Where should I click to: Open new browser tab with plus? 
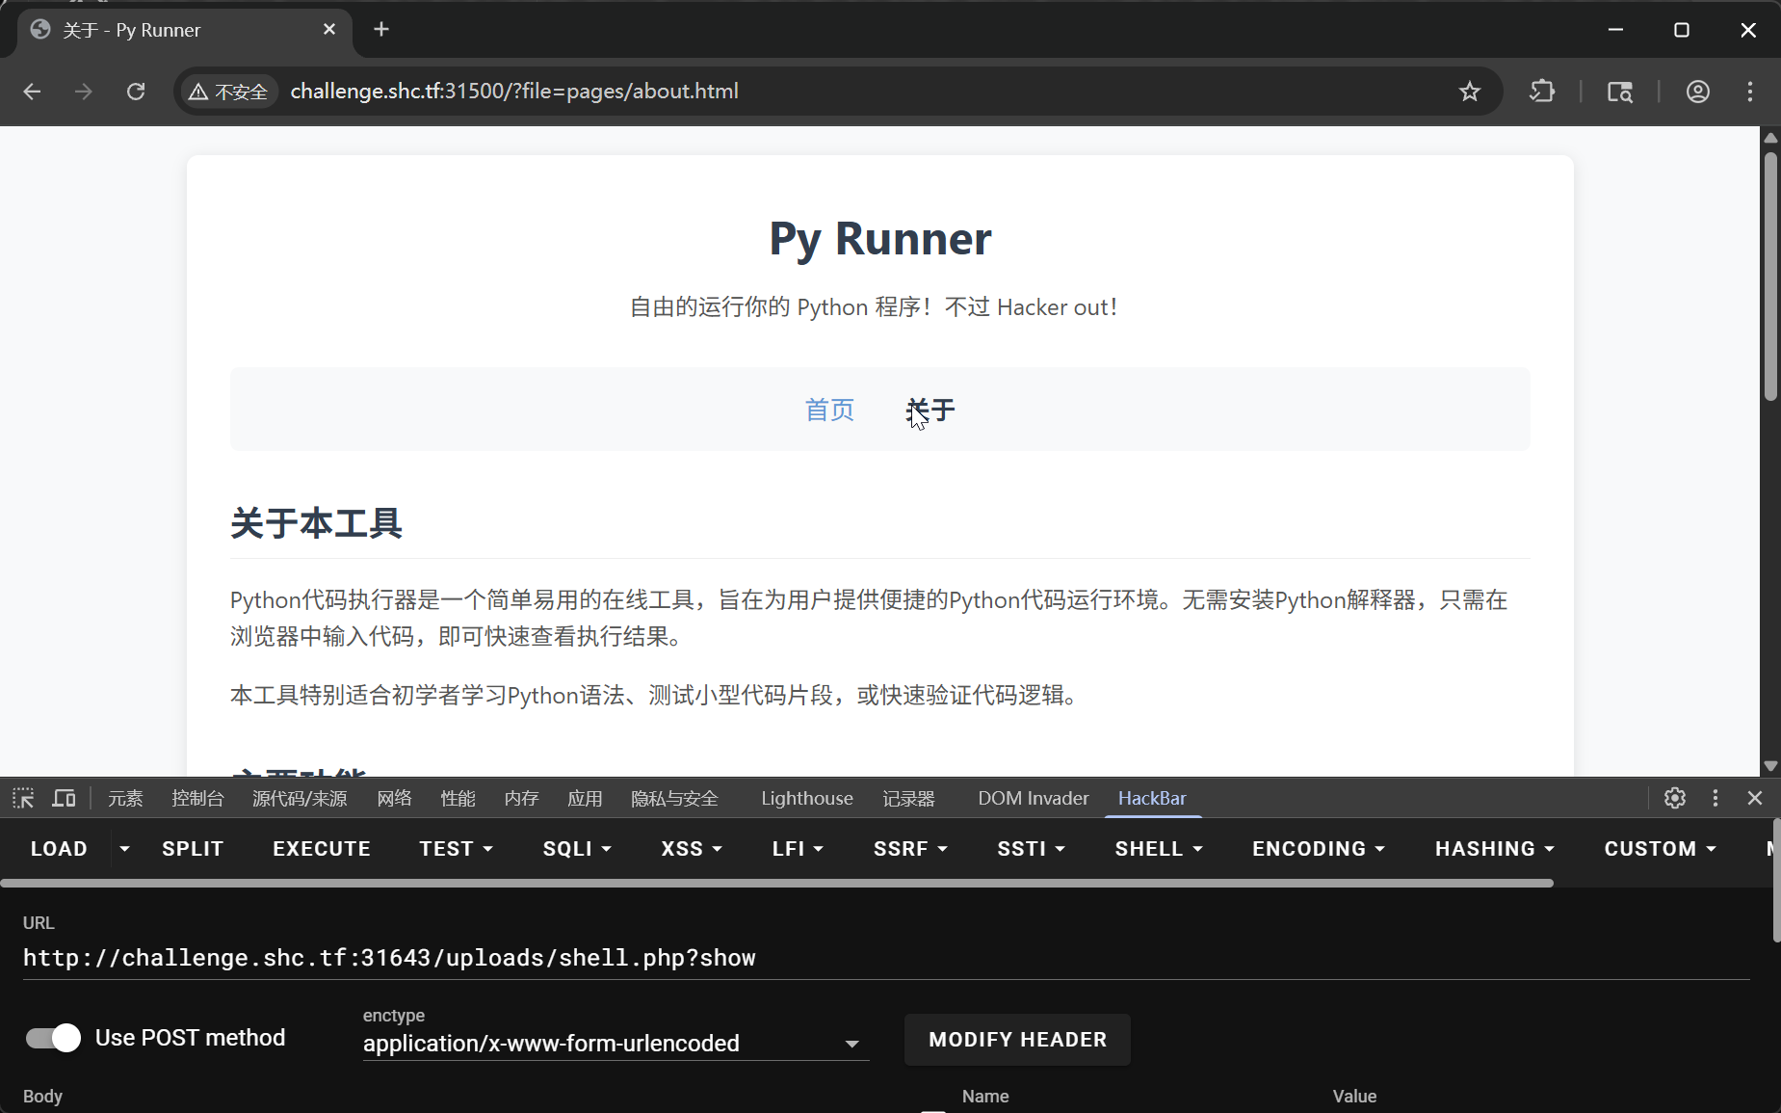[x=381, y=30]
